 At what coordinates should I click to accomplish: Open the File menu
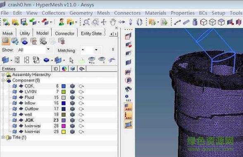[x=5, y=13]
